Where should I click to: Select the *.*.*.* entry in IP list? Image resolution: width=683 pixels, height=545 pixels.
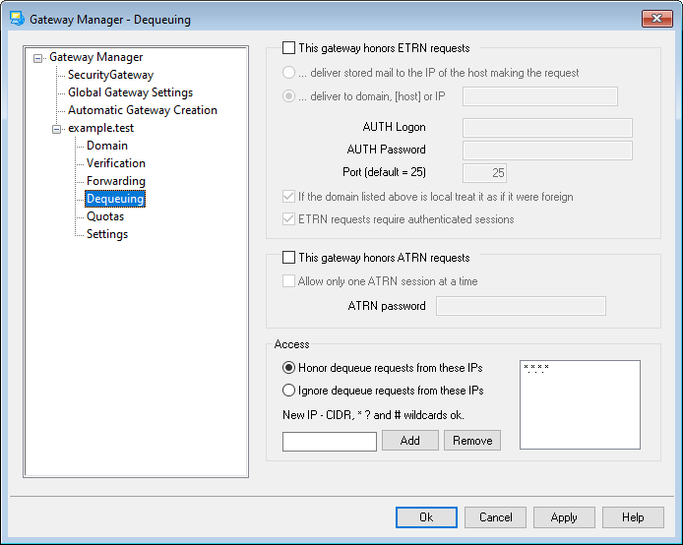(536, 369)
